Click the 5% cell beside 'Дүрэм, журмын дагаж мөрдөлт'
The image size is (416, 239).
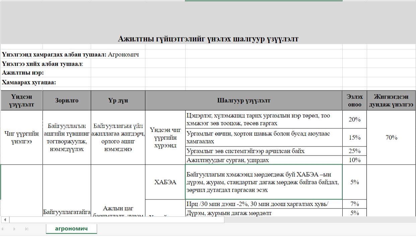point(355,213)
